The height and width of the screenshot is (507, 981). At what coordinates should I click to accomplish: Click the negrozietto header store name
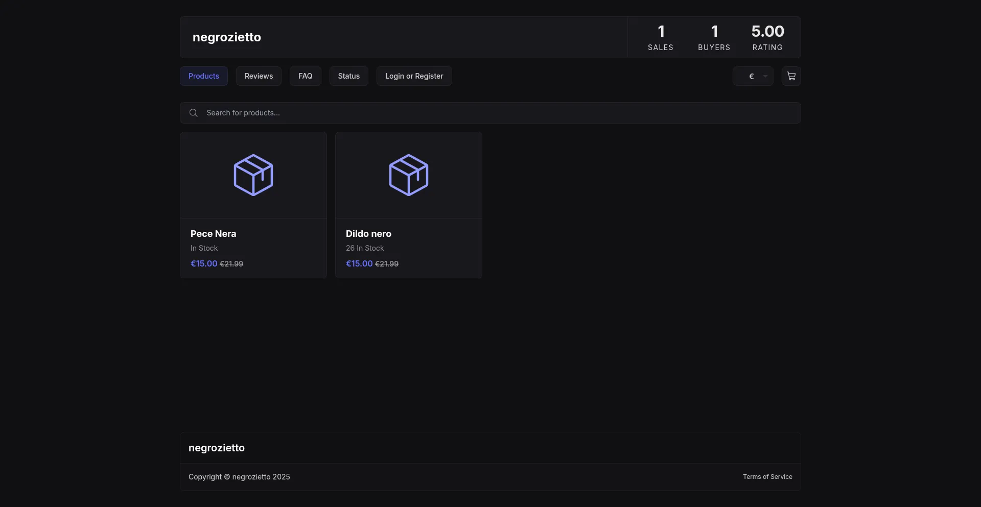(x=227, y=37)
